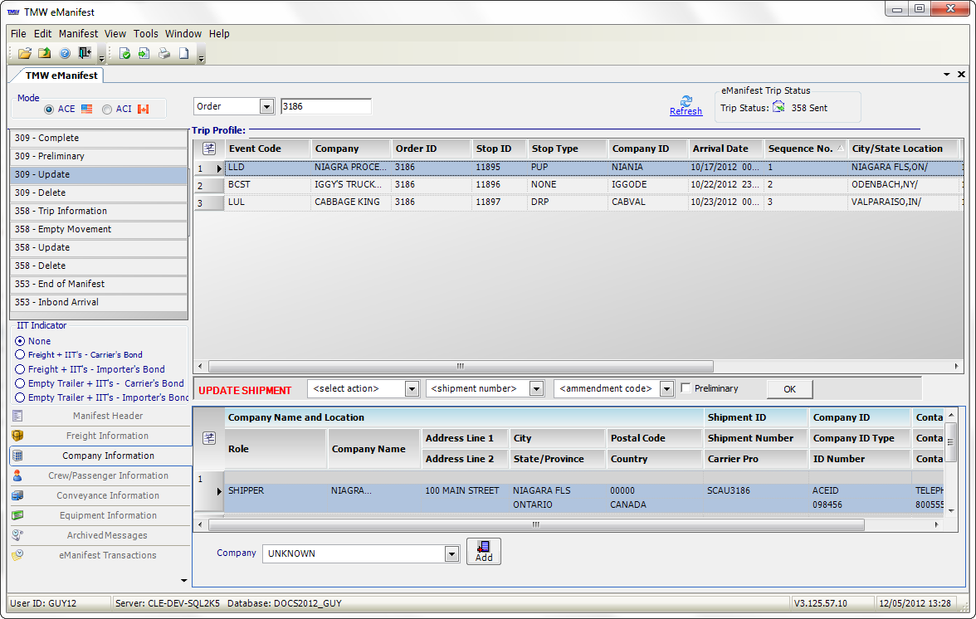Enable the Preliminary checkbox
This screenshot has height=619, width=976.
686,388
